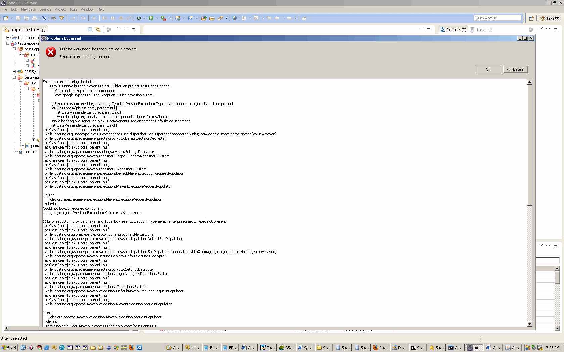Click the Save All icon in the toolbar
This screenshot has height=352, width=564.
[x=26, y=18]
